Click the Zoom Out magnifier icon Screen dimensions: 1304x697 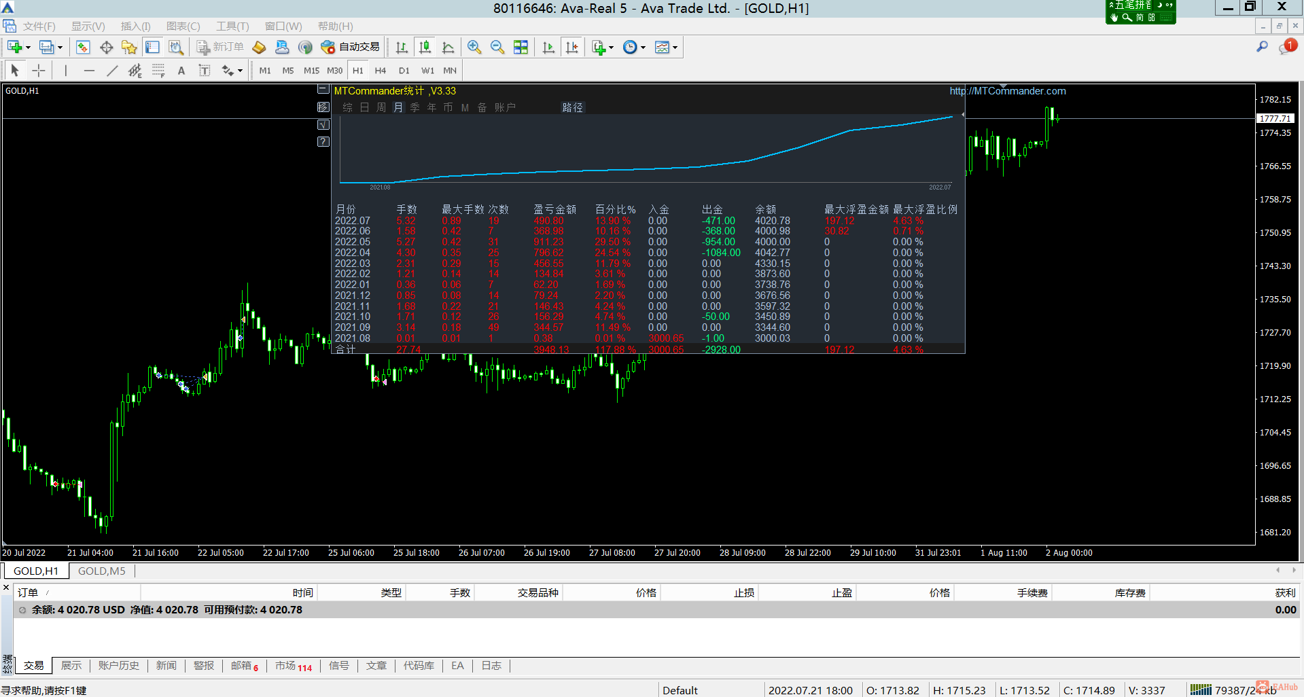pos(497,47)
